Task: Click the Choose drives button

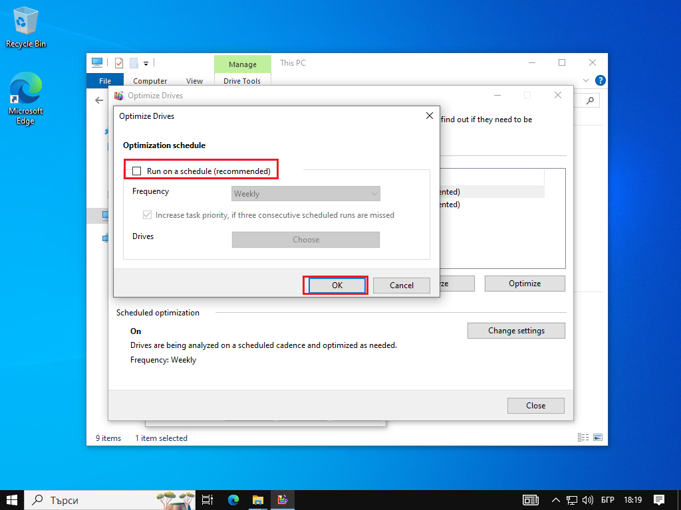Action: tap(306, 240)
